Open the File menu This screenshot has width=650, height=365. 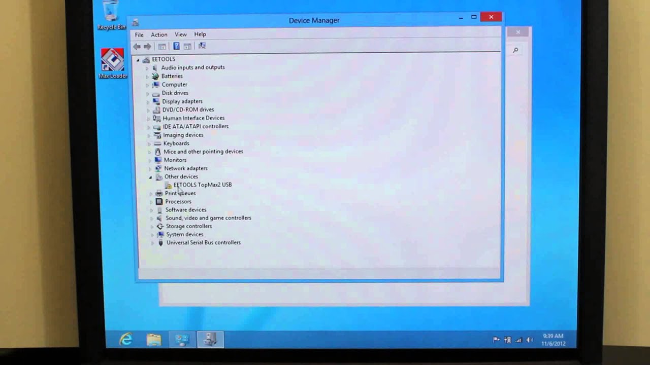coord(139,35)
